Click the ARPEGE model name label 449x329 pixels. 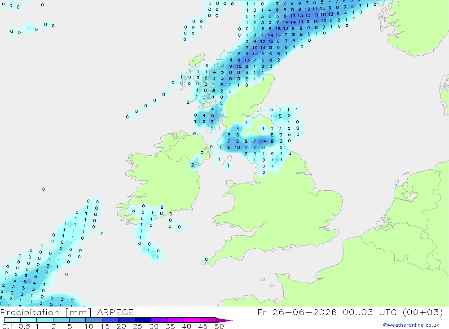(115, 312)
